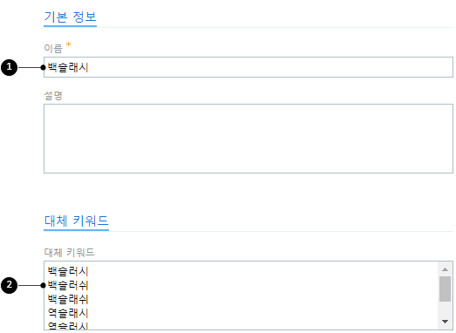This screenshot has width=456, height=333.
Task: Click the gray 이름 field label
Action: pos(53,48)
